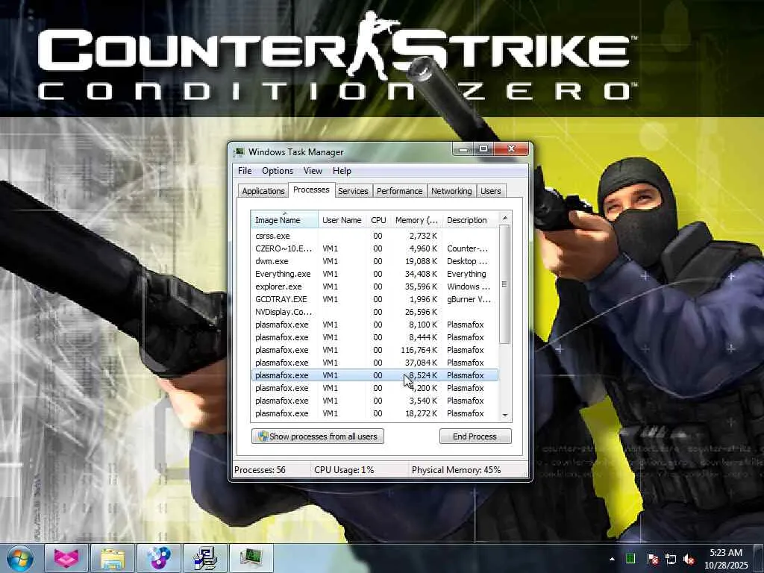Open the Help menu
Image resolution: width=764 pixels, height=573 pixels.
pos(342,171)
